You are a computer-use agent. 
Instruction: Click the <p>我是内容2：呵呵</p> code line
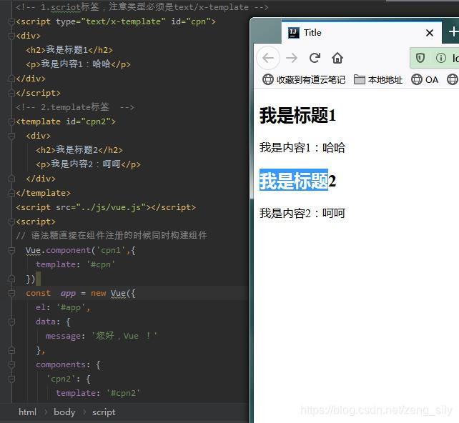[x=88, y=164]
